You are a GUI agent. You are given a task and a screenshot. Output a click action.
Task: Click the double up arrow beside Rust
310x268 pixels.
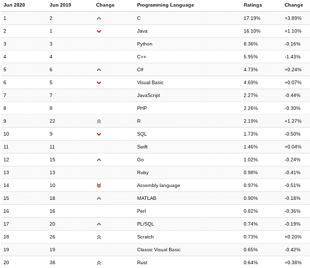[x=99, y=263]
